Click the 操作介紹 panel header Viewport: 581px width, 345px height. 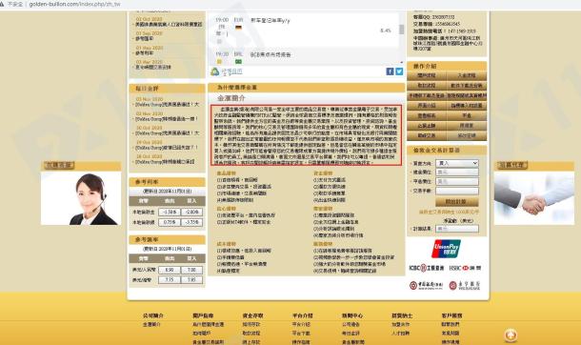(x=447, y=66)
